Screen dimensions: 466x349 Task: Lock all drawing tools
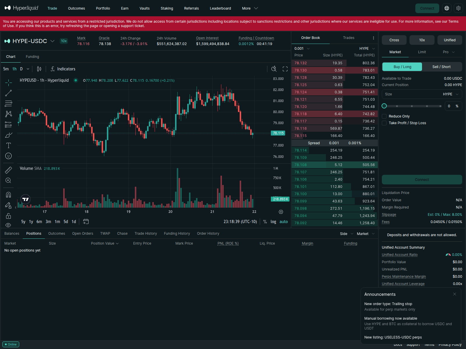tap(8, 216)
